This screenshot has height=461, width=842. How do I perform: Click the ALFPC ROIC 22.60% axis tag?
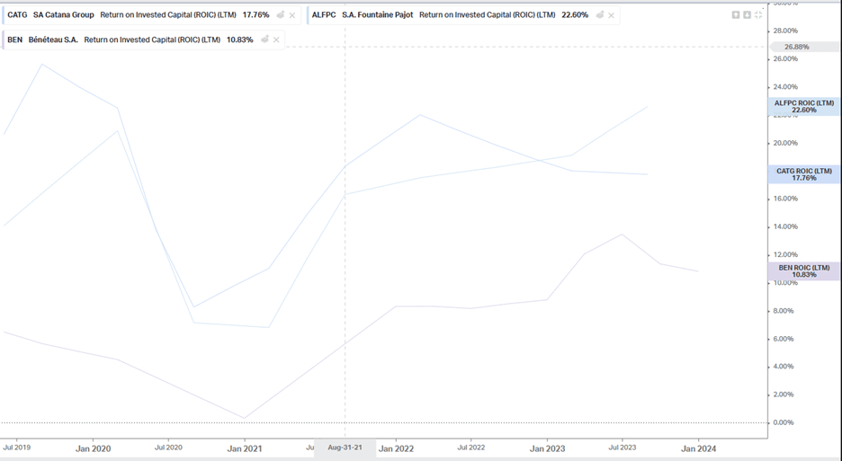pos(804,107)
